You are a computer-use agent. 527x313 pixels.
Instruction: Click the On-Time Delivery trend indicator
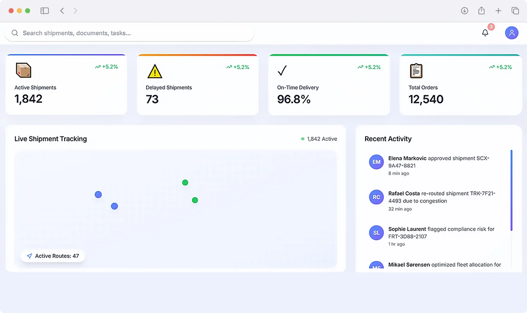369,67
